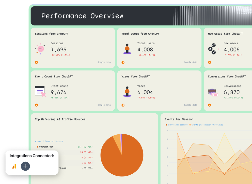Click the Google Analytics icon on the Conversions card
This screenshot has height=184, width=252.
[x=210, y=105]
